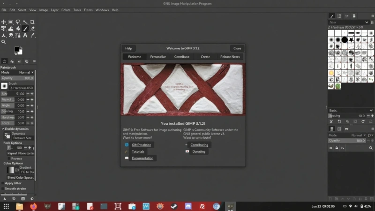Open the Windows menu
Screen dimensions: 375x211
(102, 10)
